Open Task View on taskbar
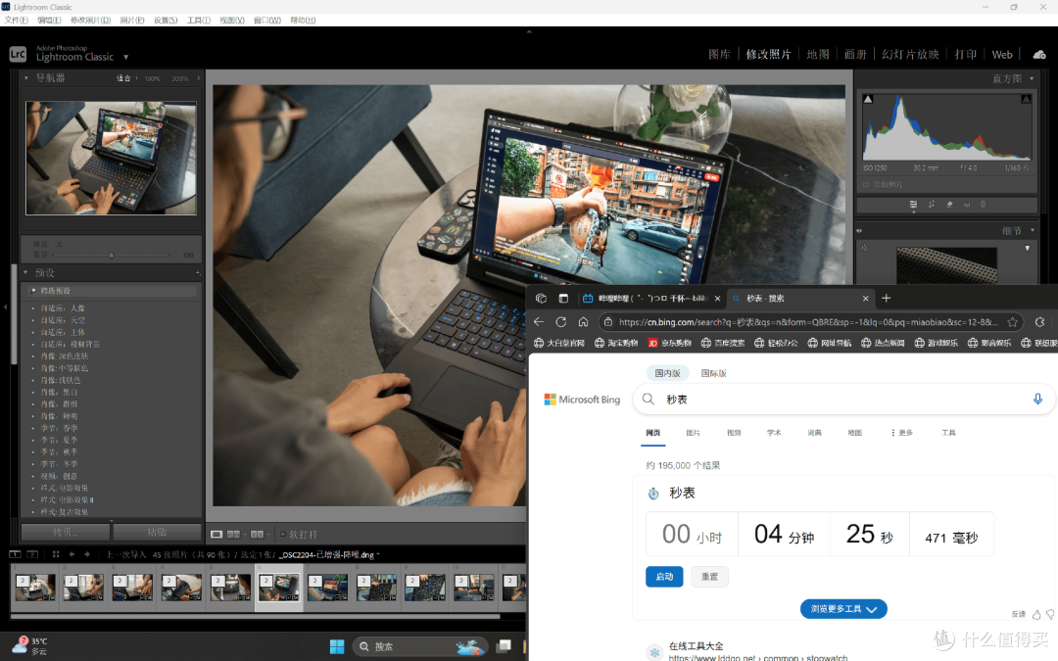The width and height of the screenshot is (1058, 661). click(504, 646)
